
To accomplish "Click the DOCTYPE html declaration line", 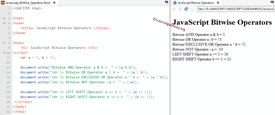I will coord(27,8).
